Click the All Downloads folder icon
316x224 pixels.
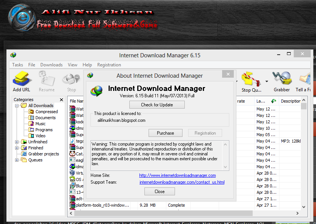pos(24,106)
